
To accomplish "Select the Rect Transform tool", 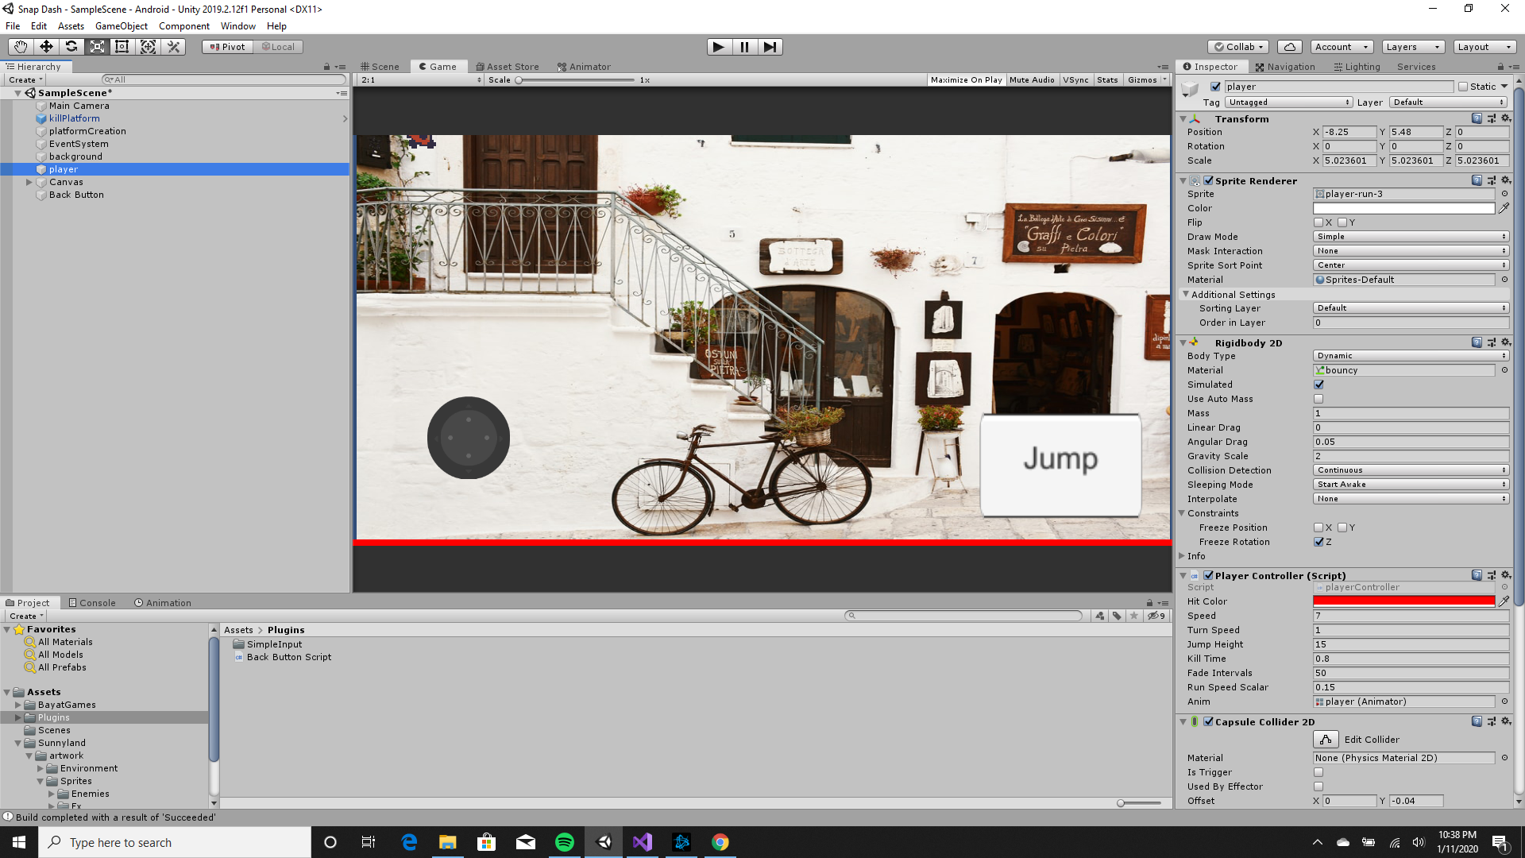I will (122, 47).
